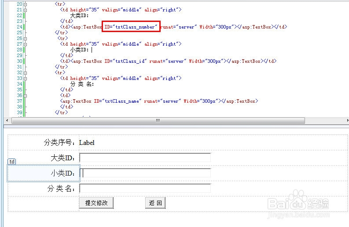Click the 分 类 名: text on line 34
The height and width of the screenshot is (227, 349).
[x=82, y=84]
